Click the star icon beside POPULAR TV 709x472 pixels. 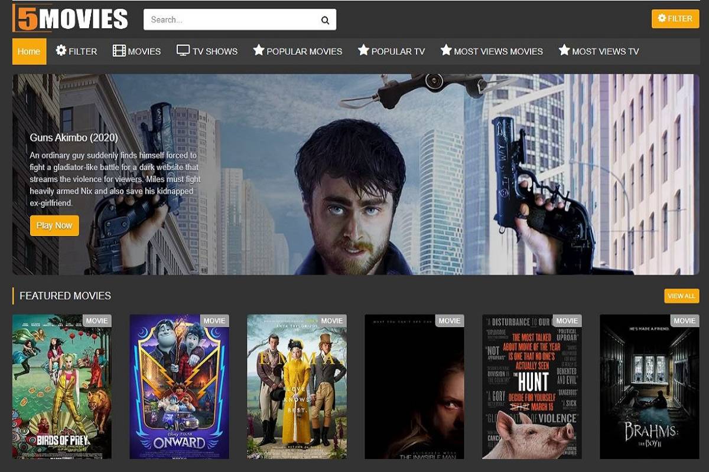click(363, 50)
